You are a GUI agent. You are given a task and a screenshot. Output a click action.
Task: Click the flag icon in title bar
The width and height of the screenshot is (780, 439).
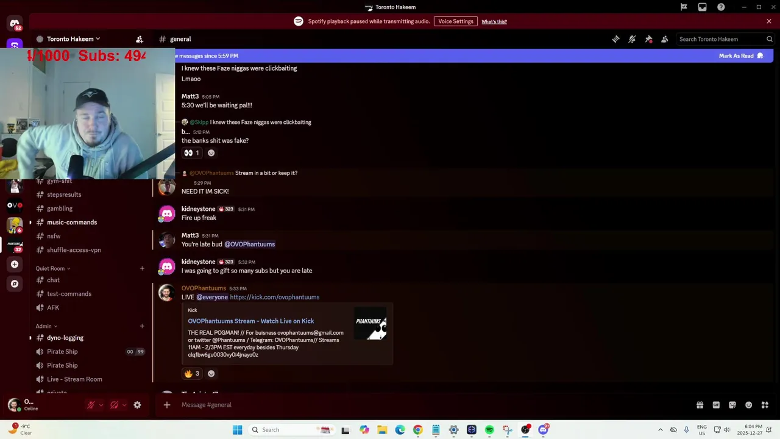(684, 7)
